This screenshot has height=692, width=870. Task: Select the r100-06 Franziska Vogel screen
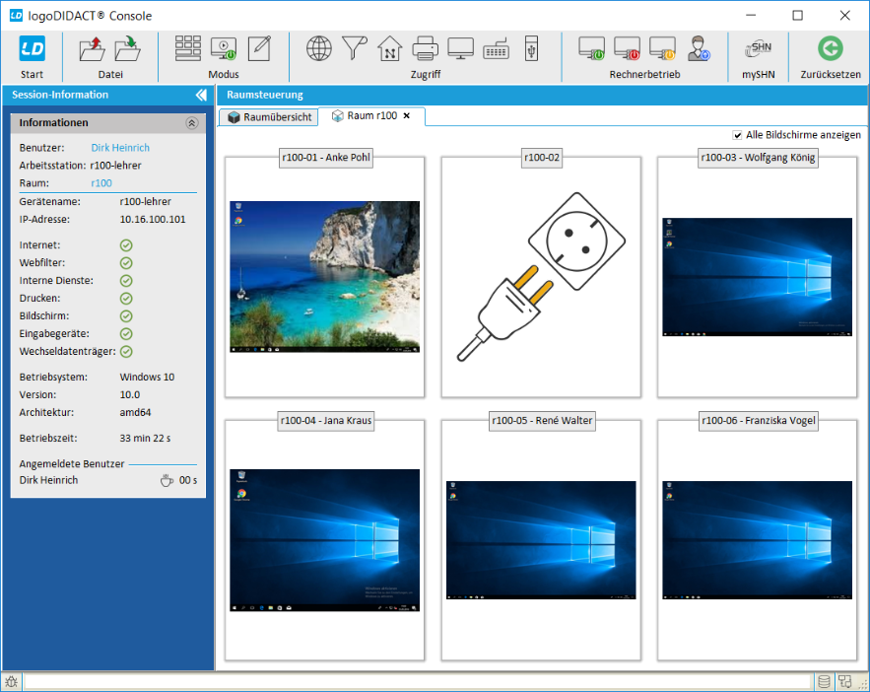pos(758,540)
